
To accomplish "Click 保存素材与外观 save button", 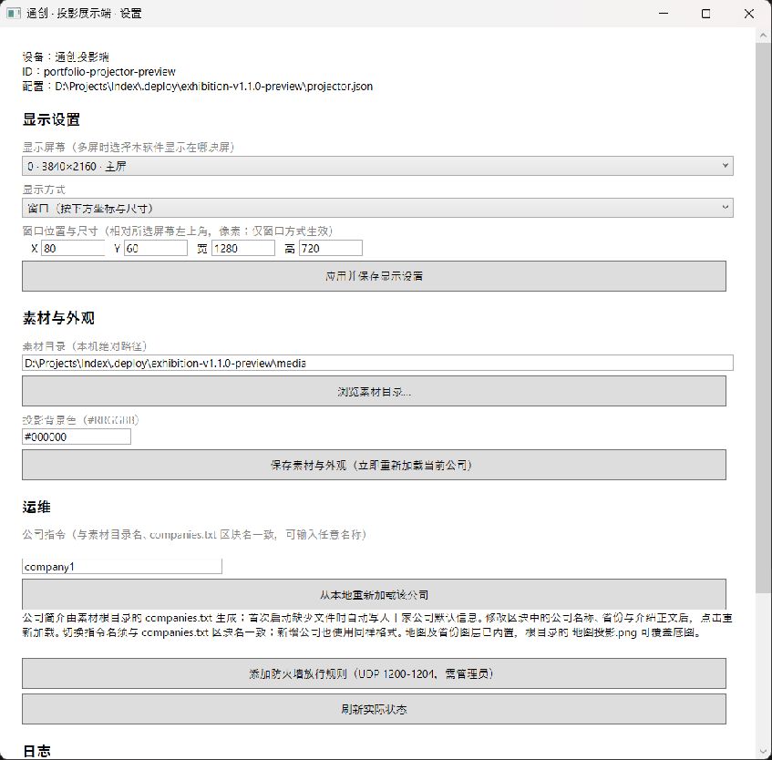I will coord(375,465).
